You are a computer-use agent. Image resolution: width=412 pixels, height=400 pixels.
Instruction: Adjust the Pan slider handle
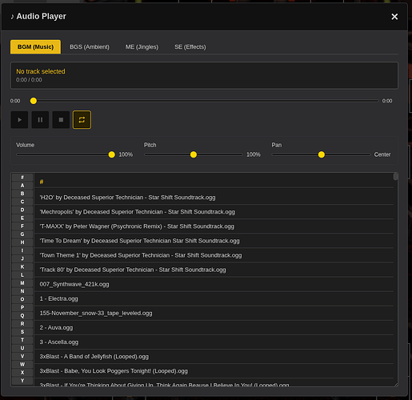[x=322, y=154]
